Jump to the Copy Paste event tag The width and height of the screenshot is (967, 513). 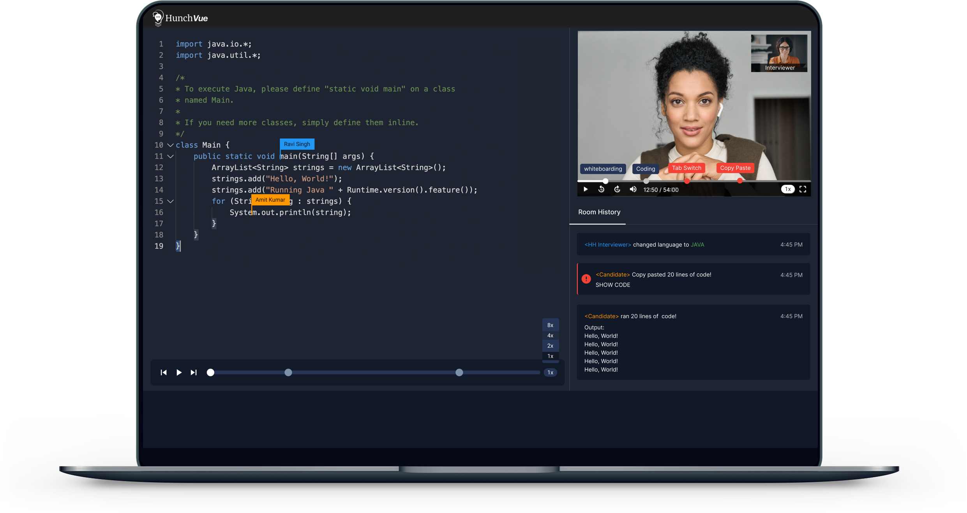tap(735, 168)
